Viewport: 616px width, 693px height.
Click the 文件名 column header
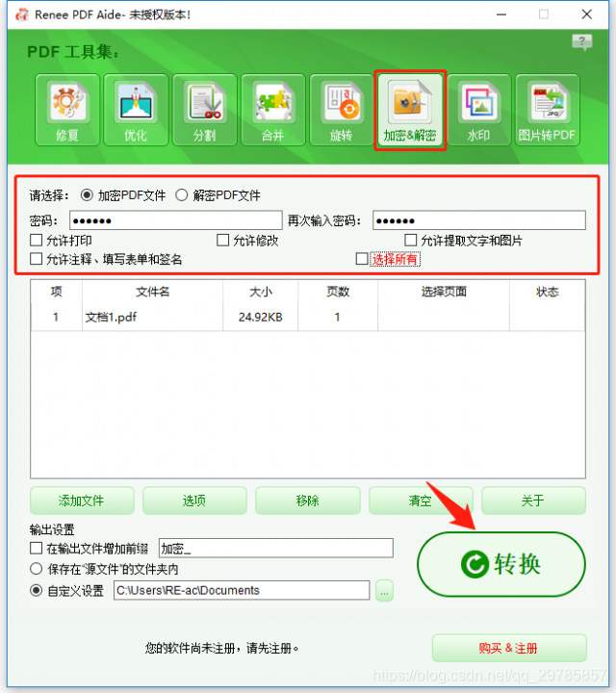[152, 292]
